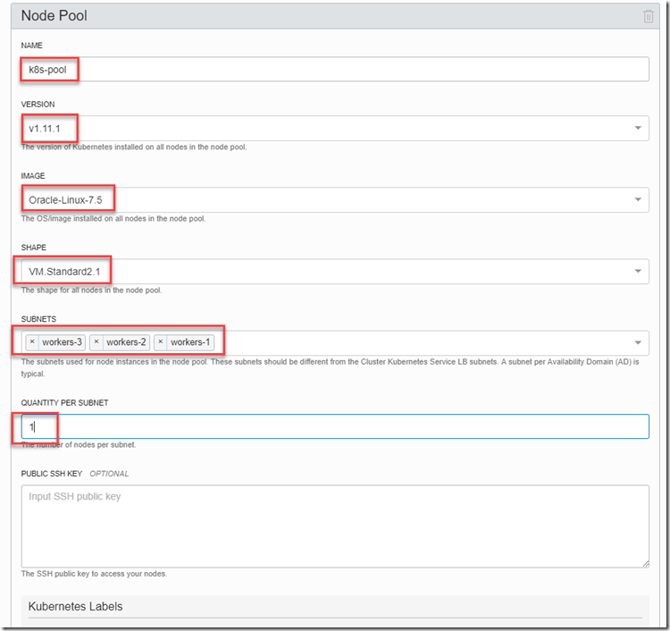The image size is (670, 631).
Task: Open the Version dropdown
Action: [335, 128]
